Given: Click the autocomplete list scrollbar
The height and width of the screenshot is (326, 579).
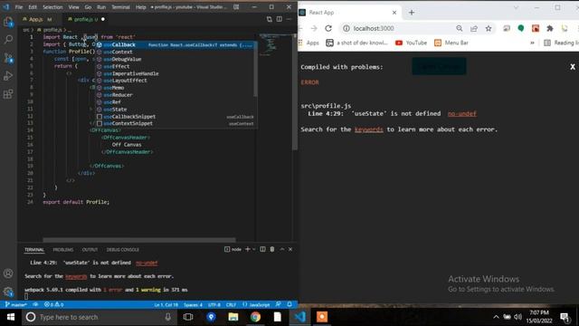Looking at the screenshot, I should [255, 70].
